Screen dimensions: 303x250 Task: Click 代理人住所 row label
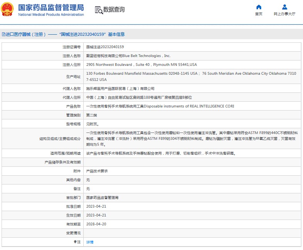[71, 97]
